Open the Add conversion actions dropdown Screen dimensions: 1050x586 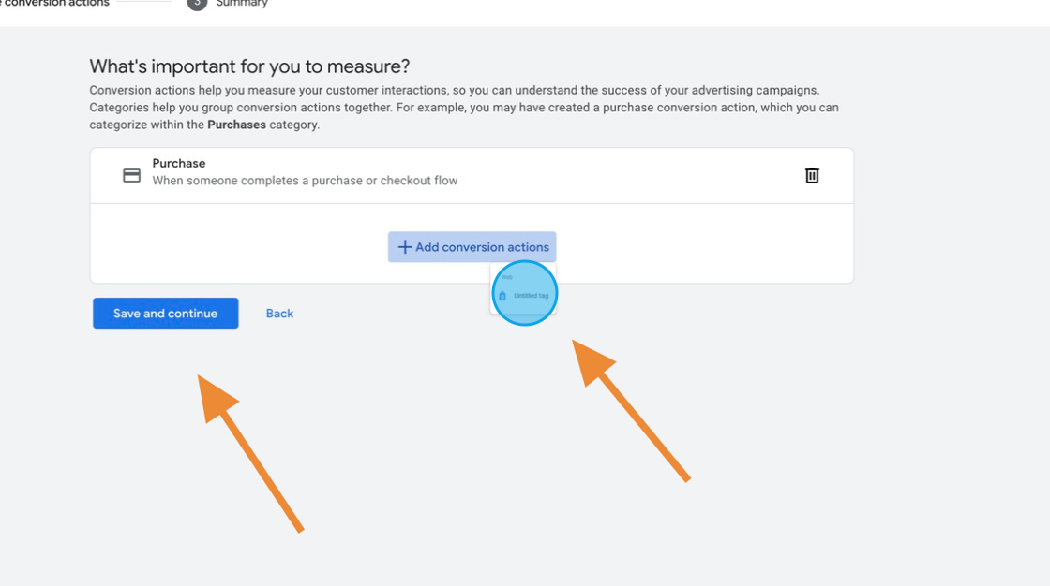tap(472, 247)
